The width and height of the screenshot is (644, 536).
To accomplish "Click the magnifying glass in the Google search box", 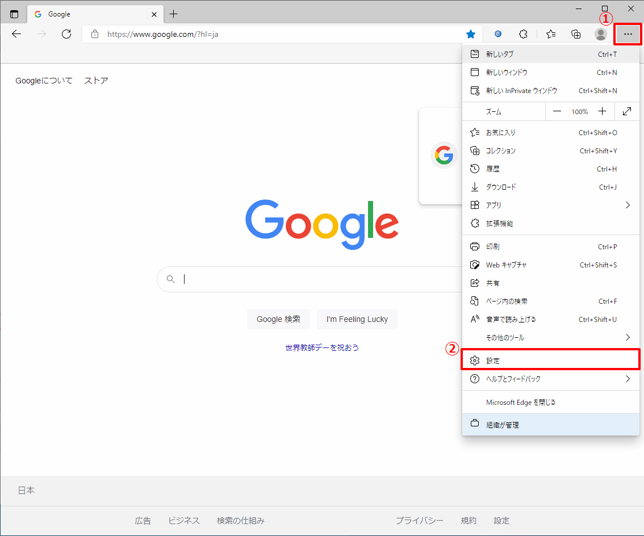I will coord(171,279).
